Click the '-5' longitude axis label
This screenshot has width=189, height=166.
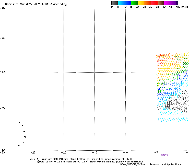(x=156, y=153)
